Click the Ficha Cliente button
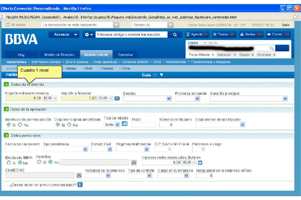 click(199, 54)
